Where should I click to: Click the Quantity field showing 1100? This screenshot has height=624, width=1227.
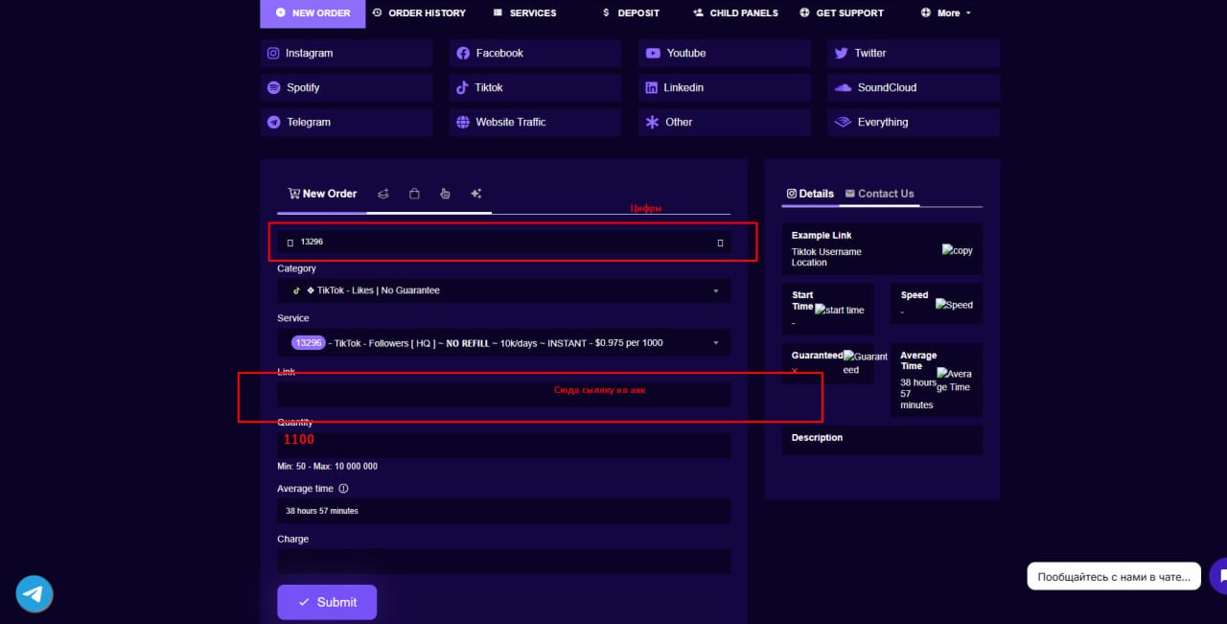coord(504,445)
